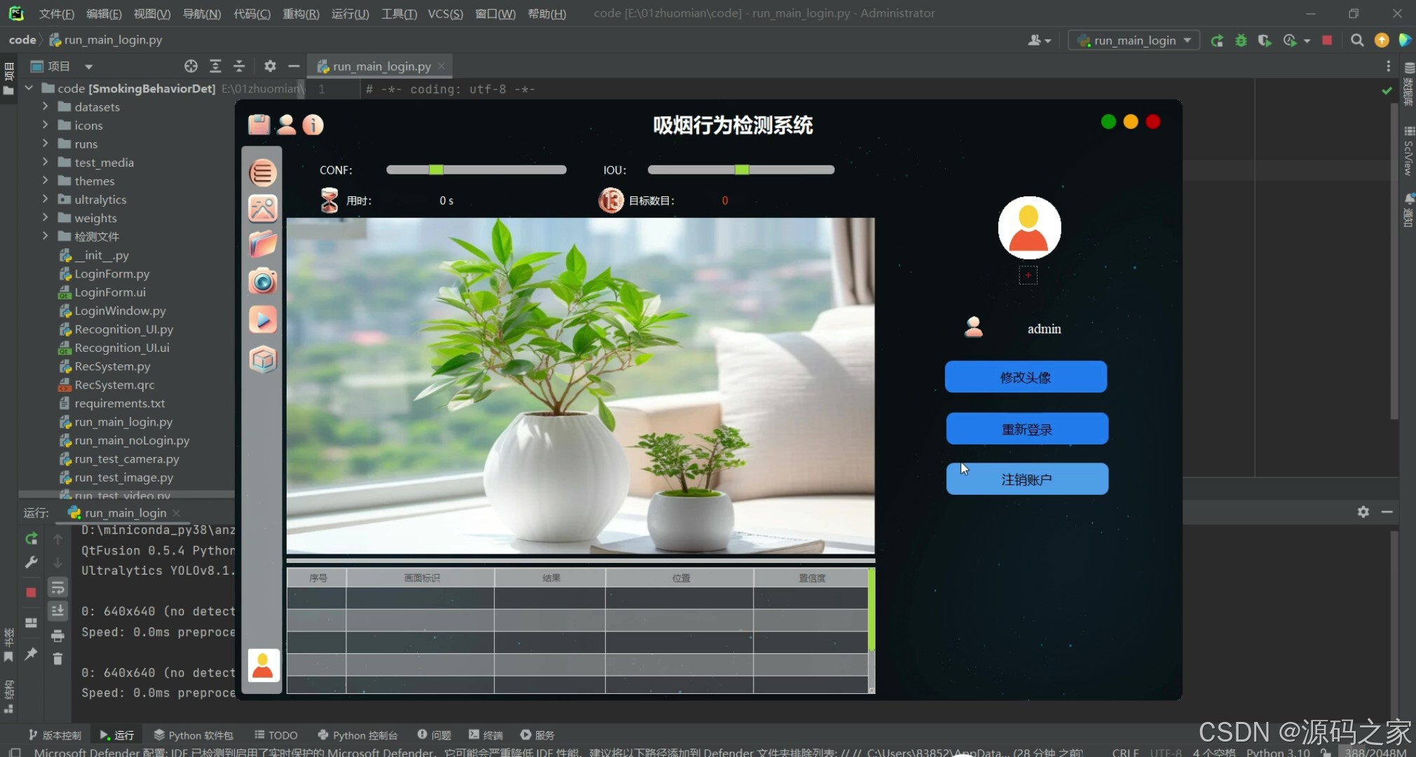Click the 注销账户 button
The image size is (1416, 757).
[1027, 479]
